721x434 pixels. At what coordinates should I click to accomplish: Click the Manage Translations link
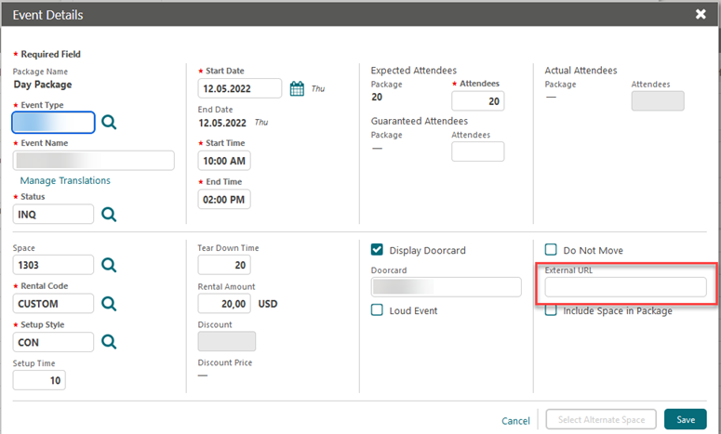click(x=65, y=180)
